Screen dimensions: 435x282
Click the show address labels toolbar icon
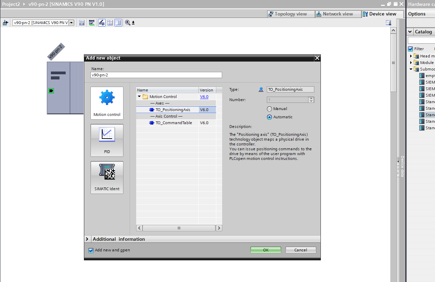pyautogui.click(x=81, y=23)
